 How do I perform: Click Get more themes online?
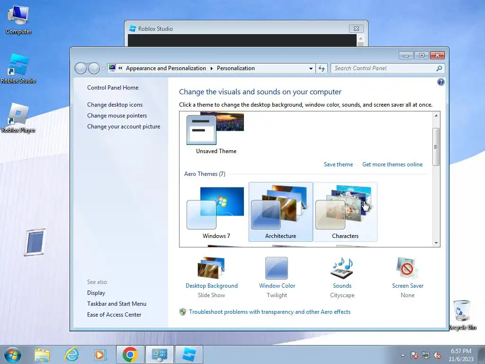(x=392, y=164)
